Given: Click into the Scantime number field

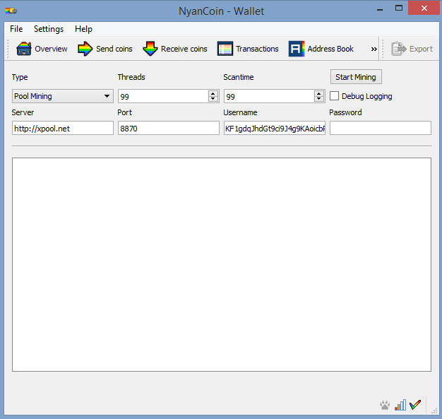Looking at the screenshot, I should (269, 97).
